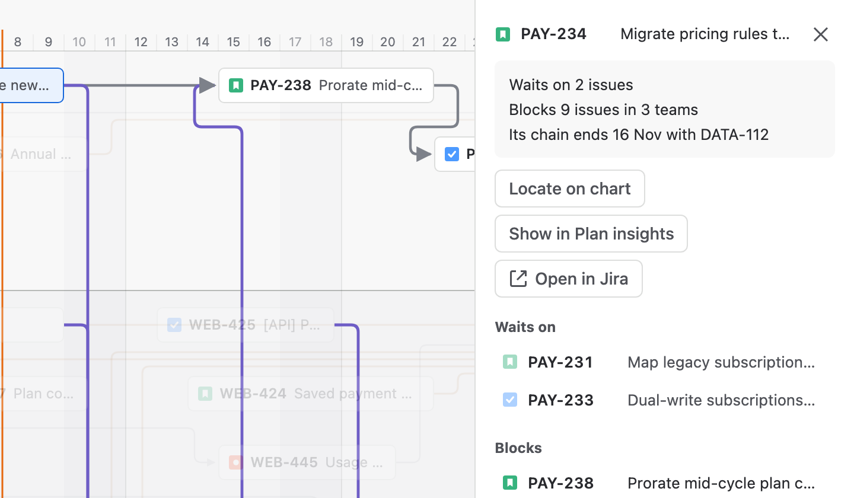Image resolution: width=854 pixels, height=498 pixels.
Task: Click the story icon next to PAY-231
Action: (x=510, y=362)
